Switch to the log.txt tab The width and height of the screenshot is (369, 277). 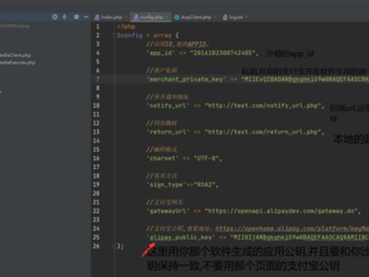236,17
